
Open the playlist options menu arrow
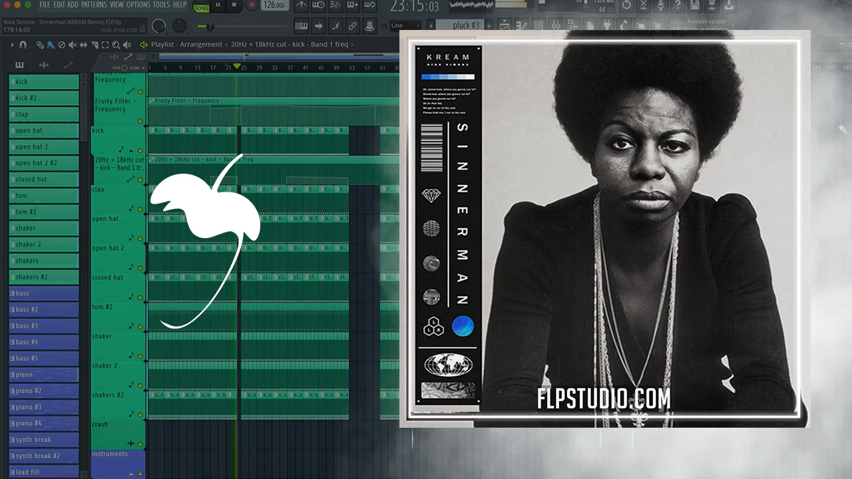[11, 45]
